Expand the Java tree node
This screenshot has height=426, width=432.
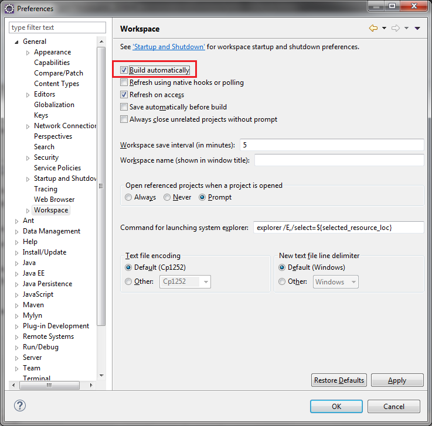(16, 263)
